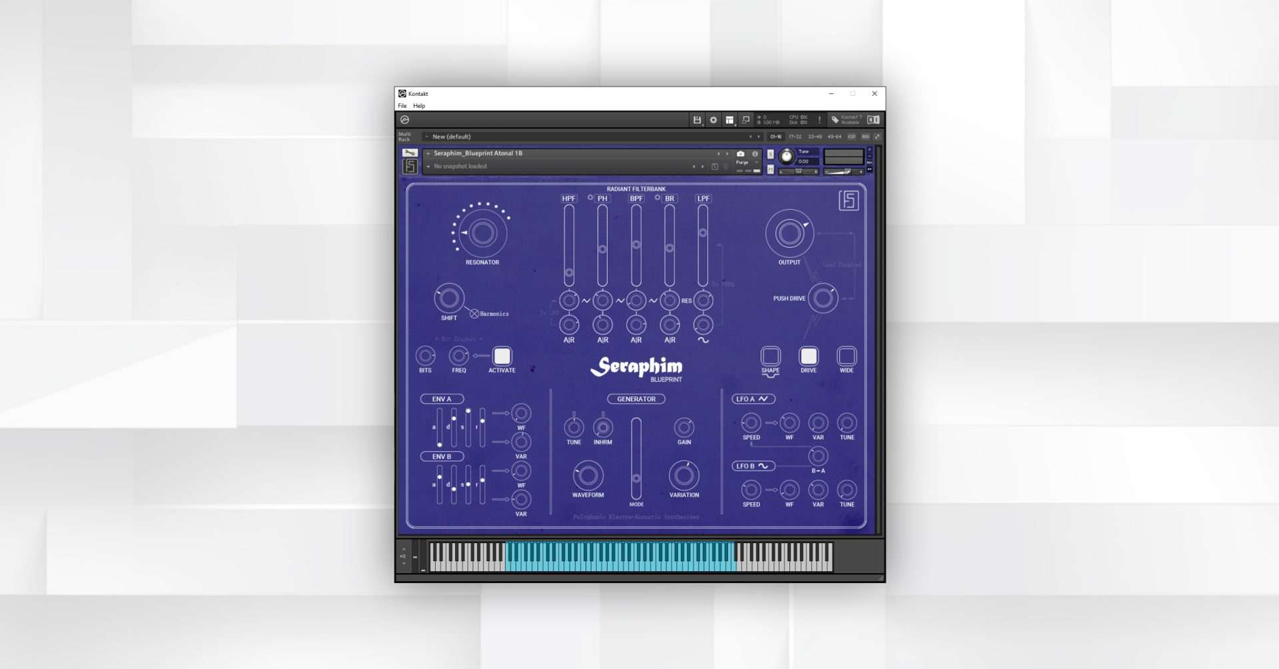Screen dimensions: 1279x669
Task: Click the BPF filter label
Action: coord(636,198)
